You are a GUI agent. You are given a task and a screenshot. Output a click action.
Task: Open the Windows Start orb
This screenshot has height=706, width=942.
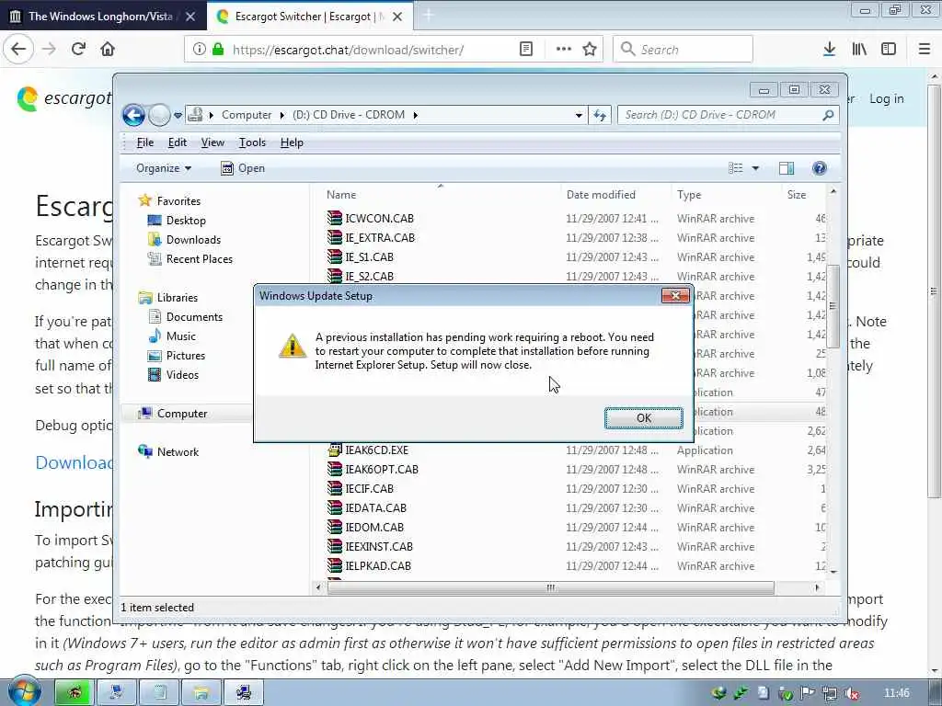coord(25,690)
